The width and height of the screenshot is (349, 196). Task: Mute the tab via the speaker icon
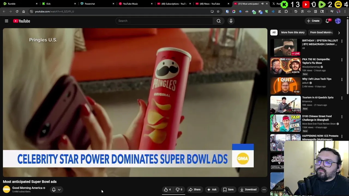coord(262,4)
